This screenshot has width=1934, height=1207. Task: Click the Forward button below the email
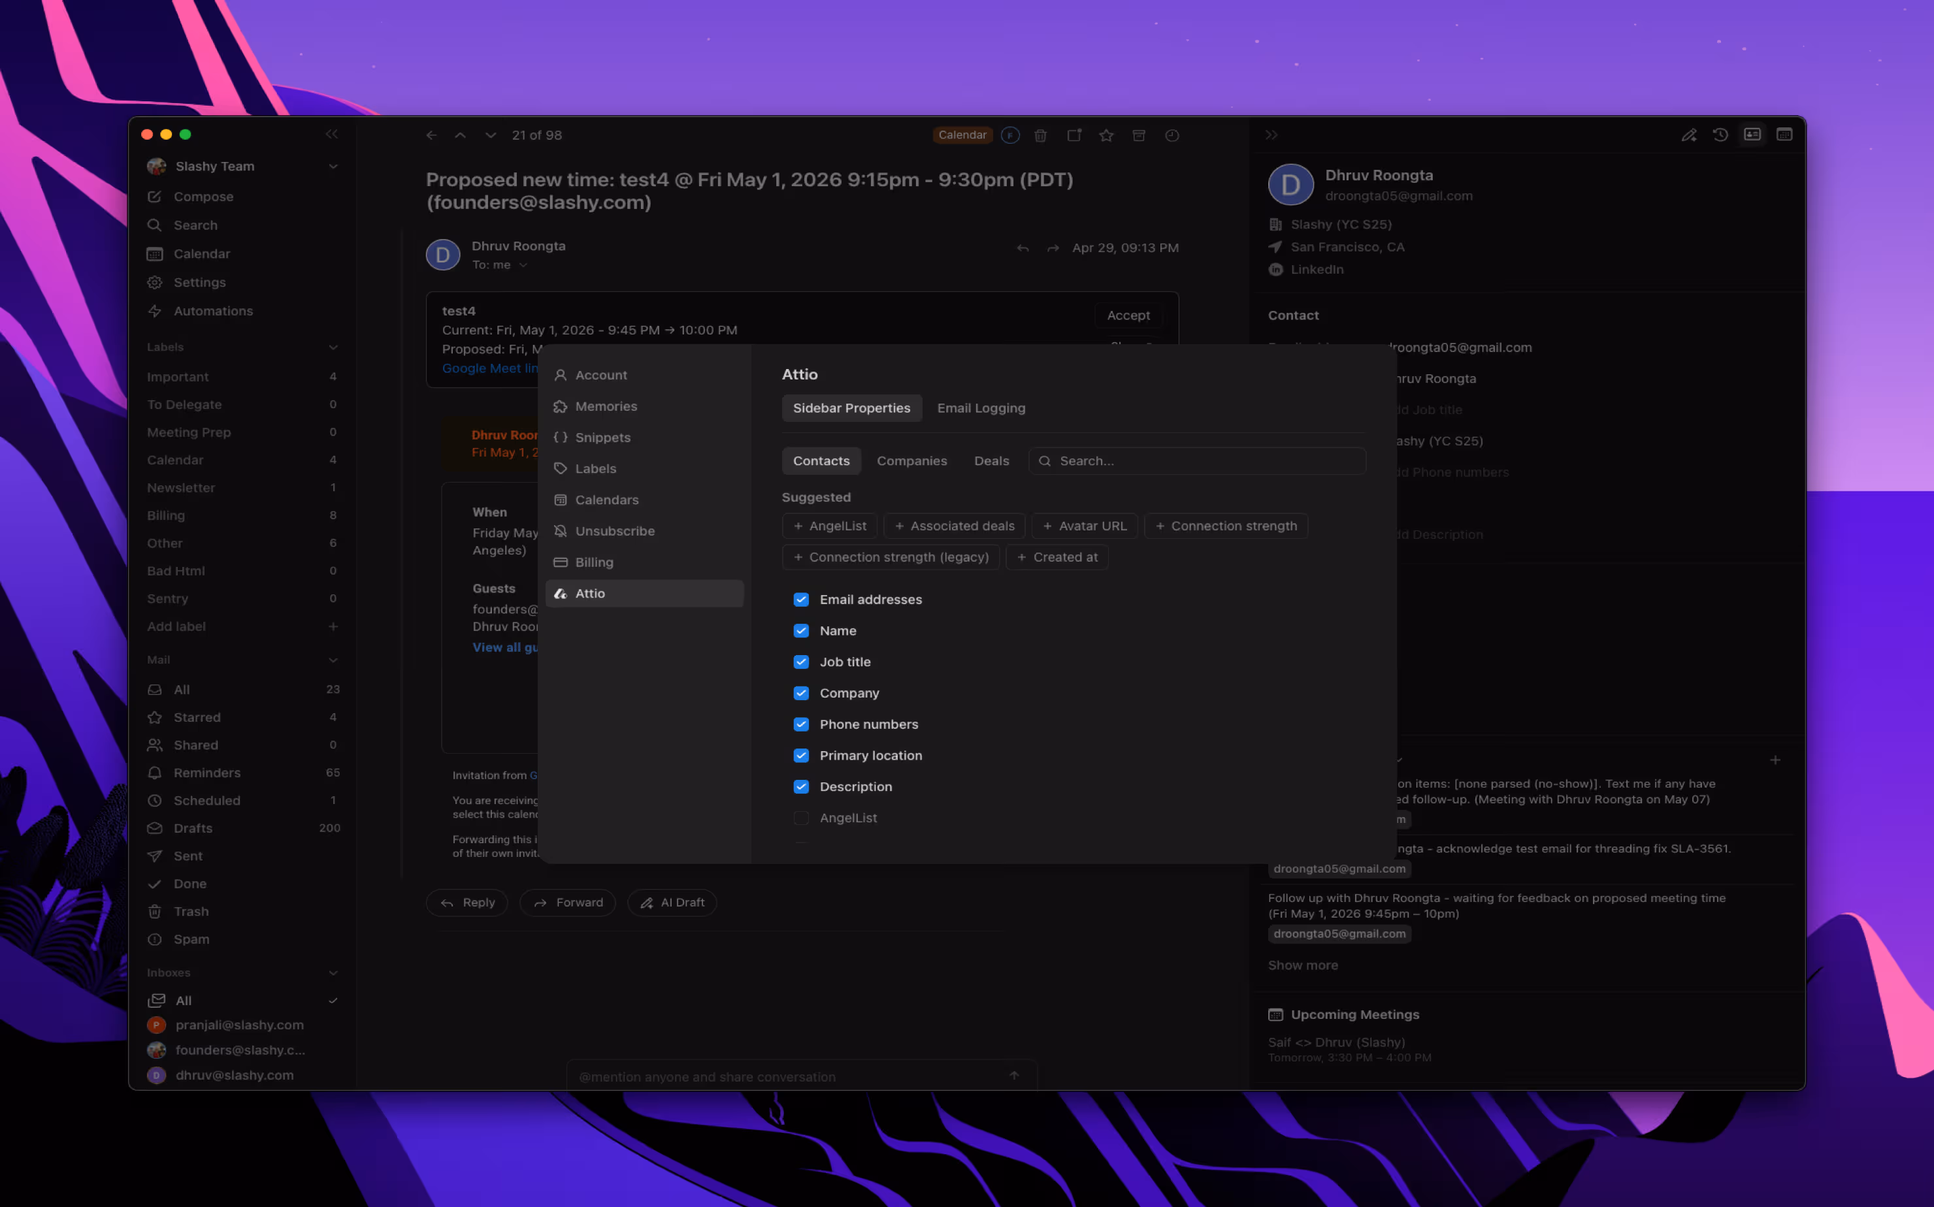567,902
